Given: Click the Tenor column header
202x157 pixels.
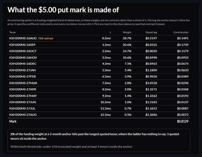Looking at the screenshot, I should click(x=12, y=32).
